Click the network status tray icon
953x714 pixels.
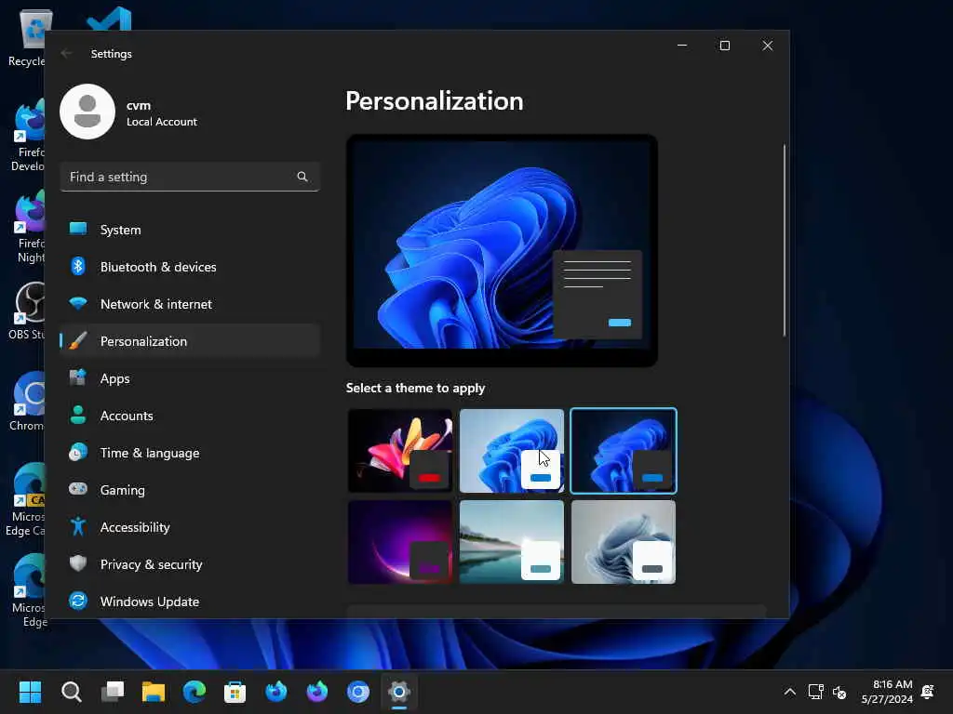point(815,692)
